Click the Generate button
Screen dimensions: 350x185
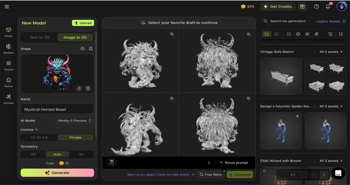click(x=57, y=173)
